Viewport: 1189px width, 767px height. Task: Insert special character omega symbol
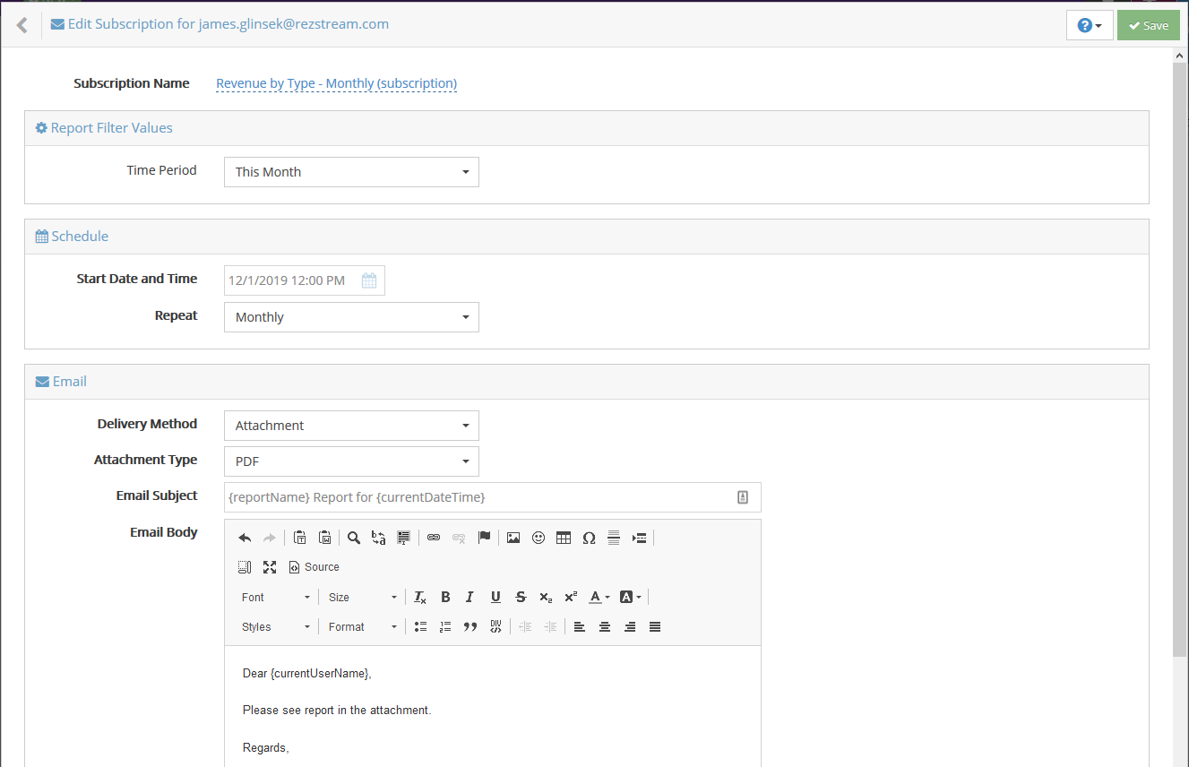pos(589,538)
